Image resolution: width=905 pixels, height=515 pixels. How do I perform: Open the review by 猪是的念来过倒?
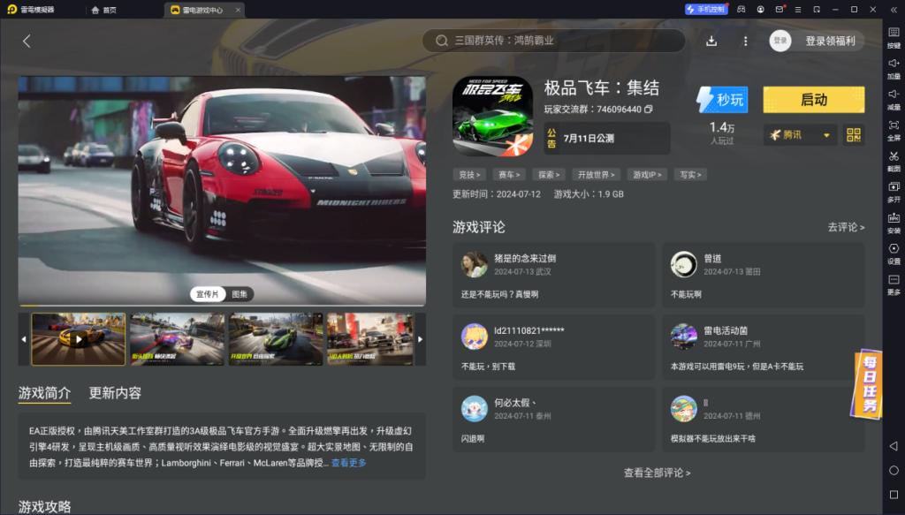[554, 275]
